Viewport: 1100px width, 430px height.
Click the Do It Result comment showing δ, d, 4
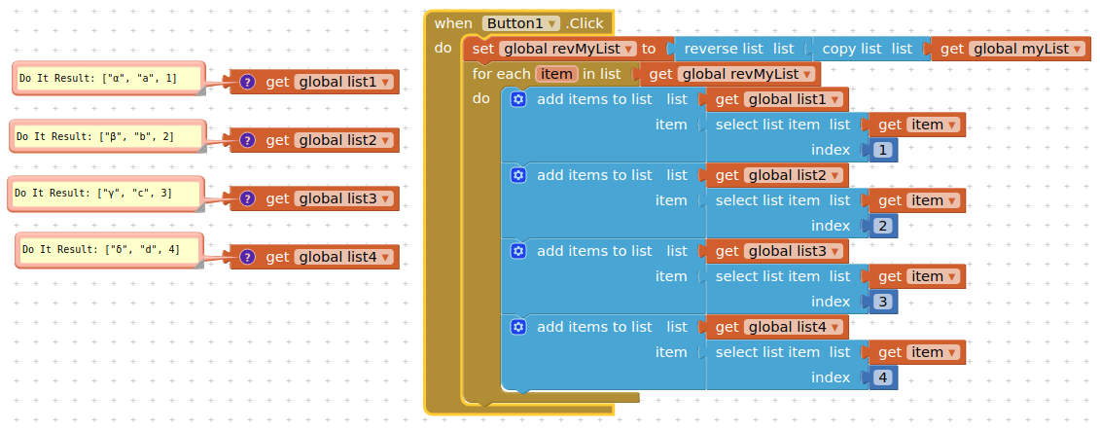(x=110, y=250)
